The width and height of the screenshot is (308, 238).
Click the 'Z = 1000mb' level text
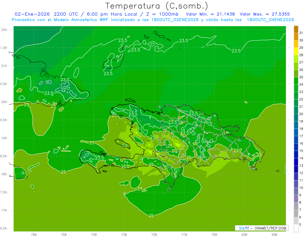pos(161,14)
